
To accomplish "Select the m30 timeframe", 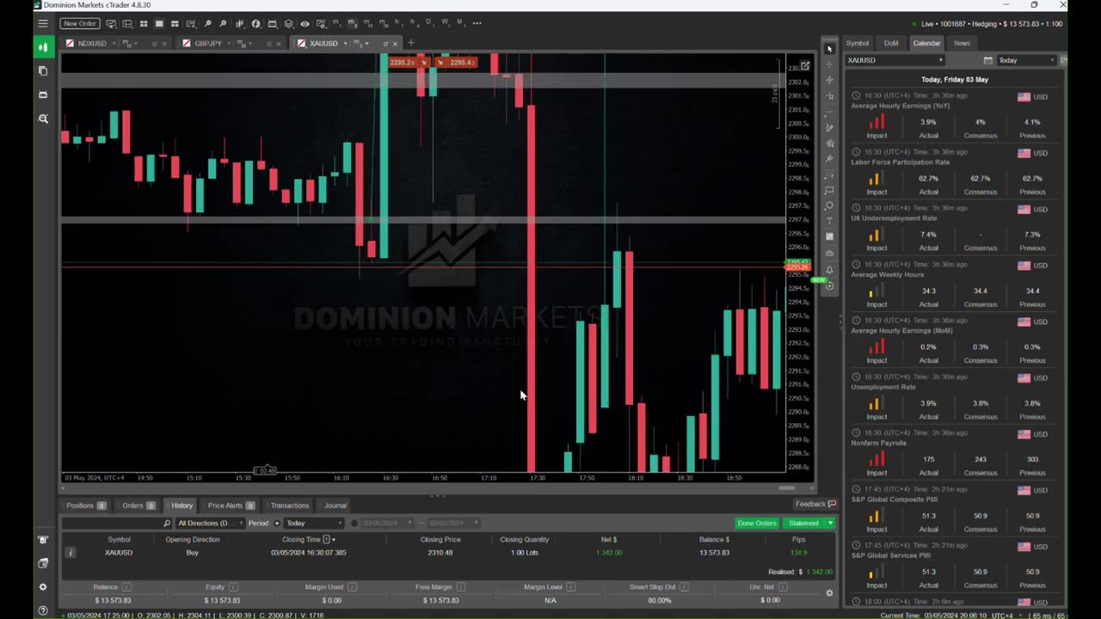I will point(383,22).
